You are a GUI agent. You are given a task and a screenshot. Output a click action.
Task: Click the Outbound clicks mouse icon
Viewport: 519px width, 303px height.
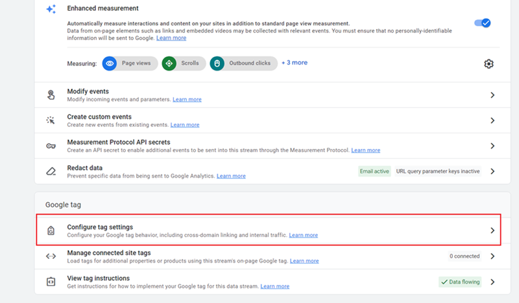coord(217,63)
